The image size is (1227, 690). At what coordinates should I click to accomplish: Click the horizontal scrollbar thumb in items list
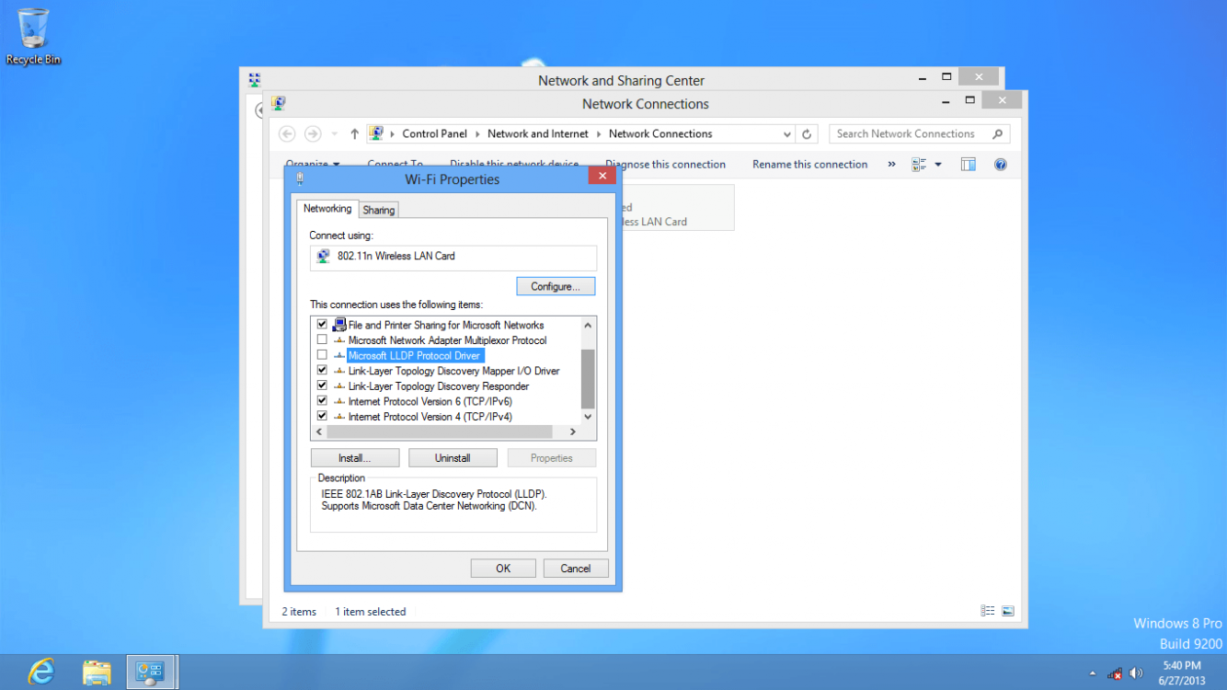(439, 431)
